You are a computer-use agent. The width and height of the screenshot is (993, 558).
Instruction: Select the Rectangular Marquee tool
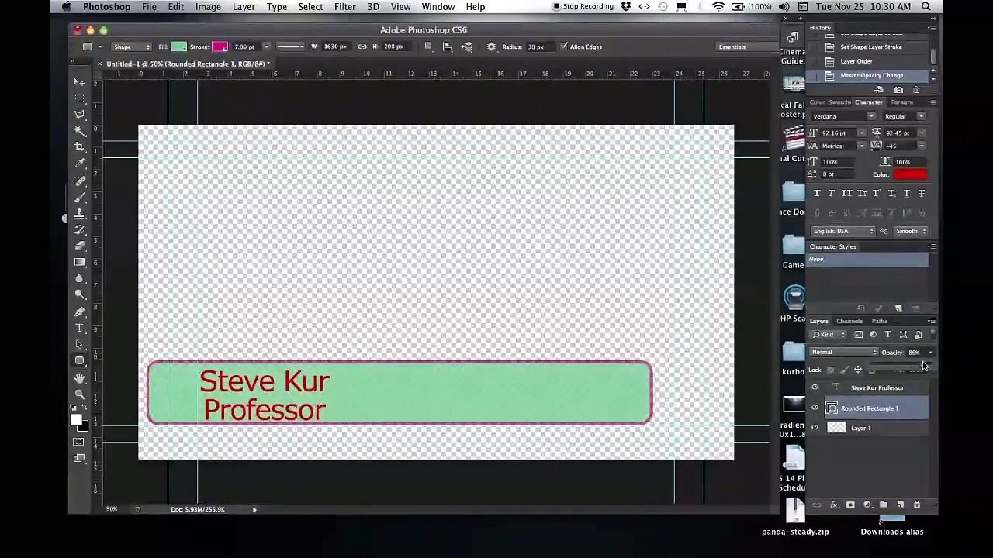pos(80,98)
